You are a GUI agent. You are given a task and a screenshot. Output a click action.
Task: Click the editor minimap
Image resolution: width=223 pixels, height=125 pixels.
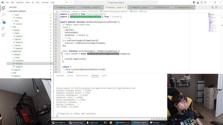(x=213, y=22)
